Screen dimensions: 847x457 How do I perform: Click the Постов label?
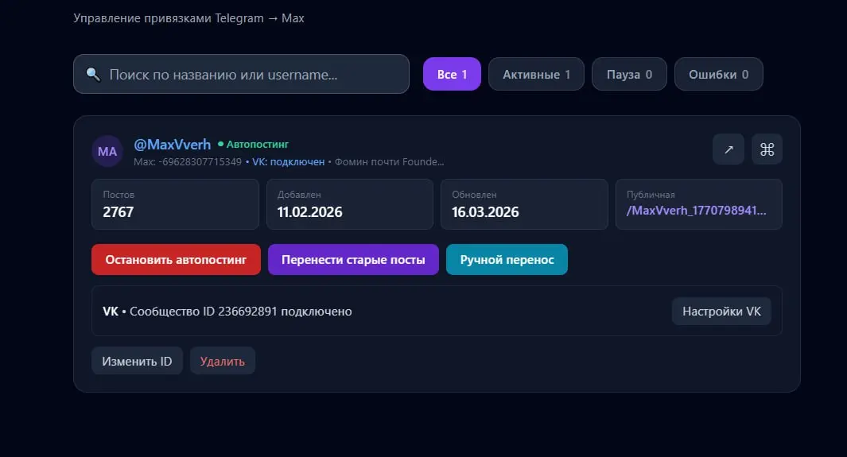[x=119, y=195]
